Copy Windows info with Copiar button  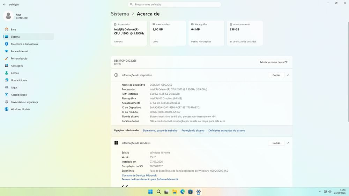(x=276, y=143)
